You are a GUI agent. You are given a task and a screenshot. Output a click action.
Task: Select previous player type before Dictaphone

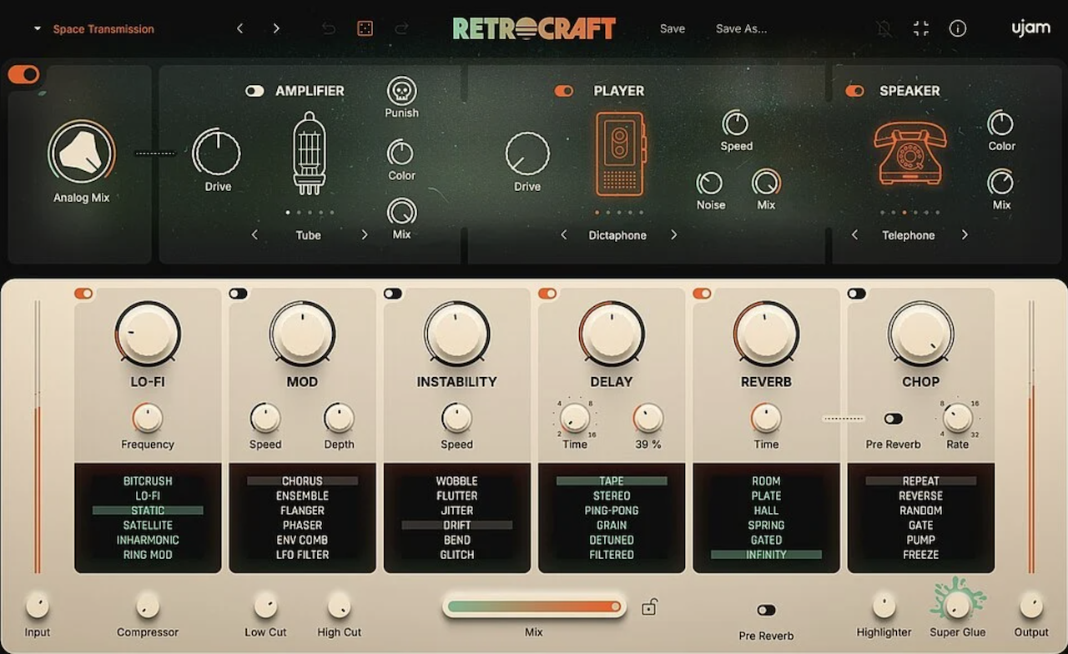point(564,235)
